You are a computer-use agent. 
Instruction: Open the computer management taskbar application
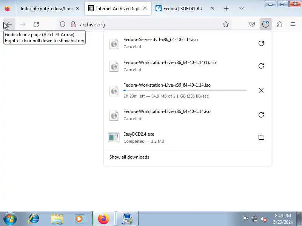127,219
